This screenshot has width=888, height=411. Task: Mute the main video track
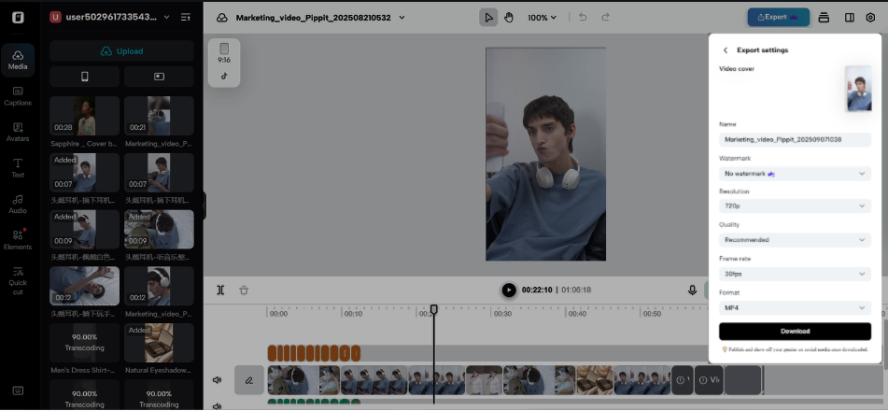pyautogui.click(x=217, y=380)
